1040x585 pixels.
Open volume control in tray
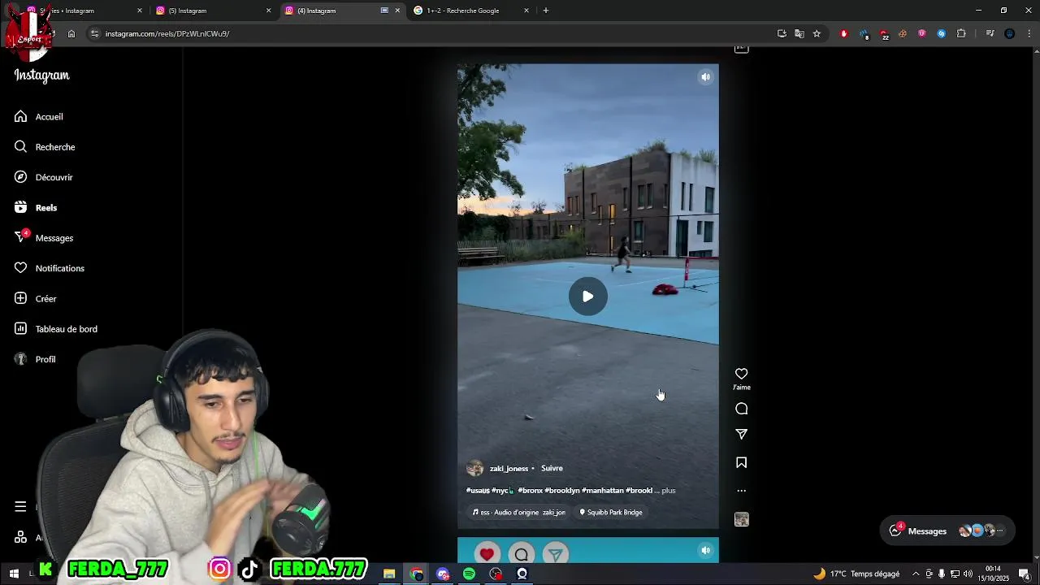coord(968,574)
